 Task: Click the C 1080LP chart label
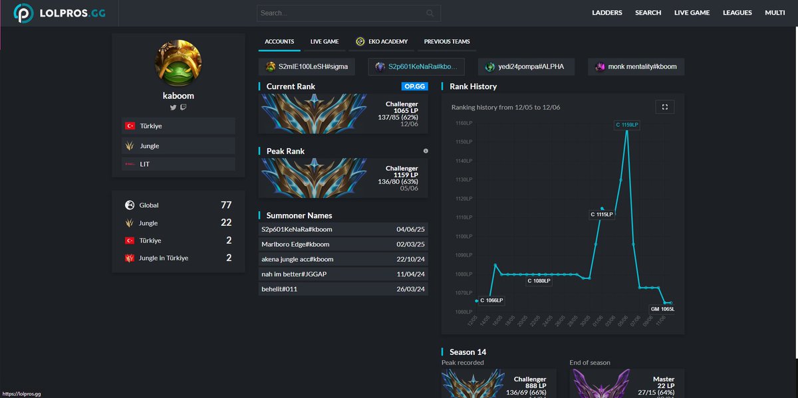coord(539,281)
